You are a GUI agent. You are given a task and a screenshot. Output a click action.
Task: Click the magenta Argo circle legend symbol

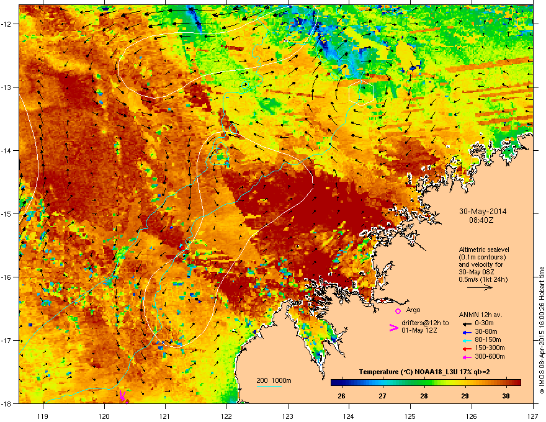[398, 311]
